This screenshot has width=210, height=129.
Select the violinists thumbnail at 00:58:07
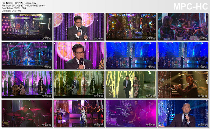tap(183, 27)
